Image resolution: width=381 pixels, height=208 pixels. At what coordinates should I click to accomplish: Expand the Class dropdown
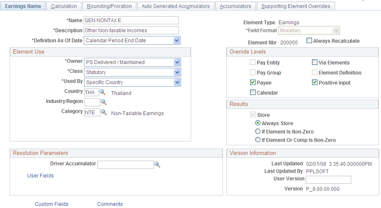pos(177,72)
